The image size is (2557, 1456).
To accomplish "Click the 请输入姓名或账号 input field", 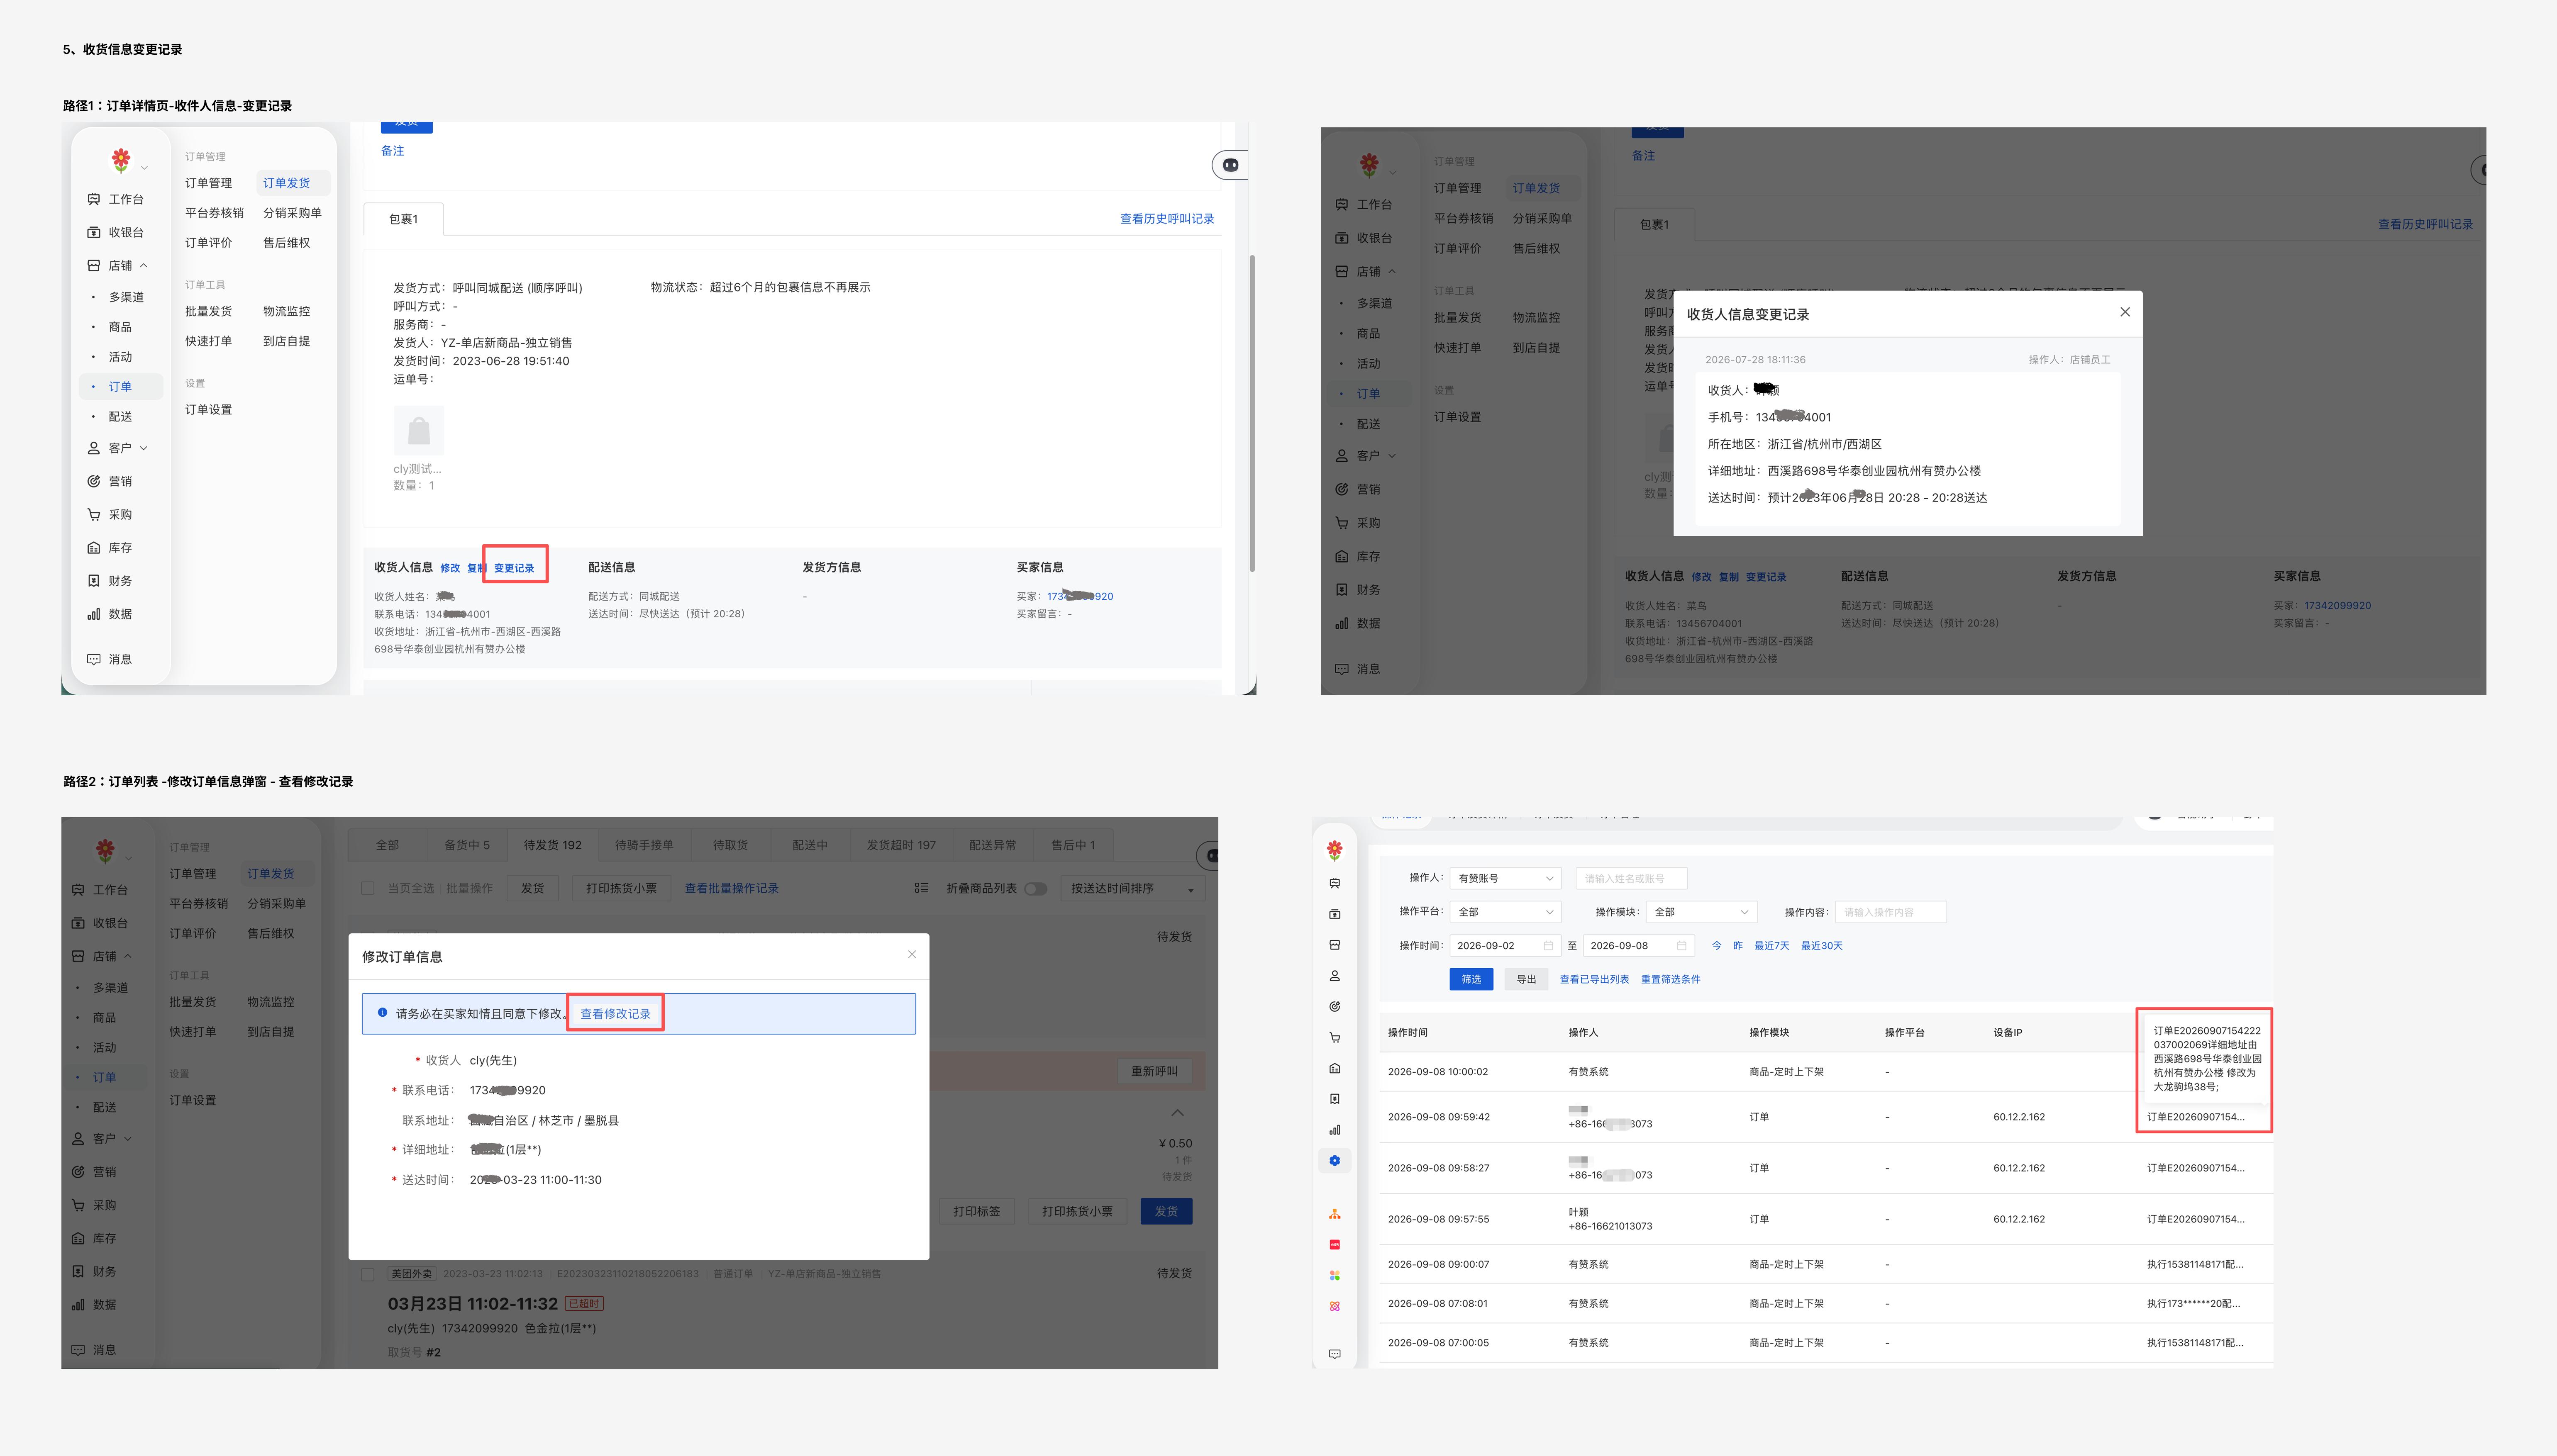I will click(x=1632, y=878).
